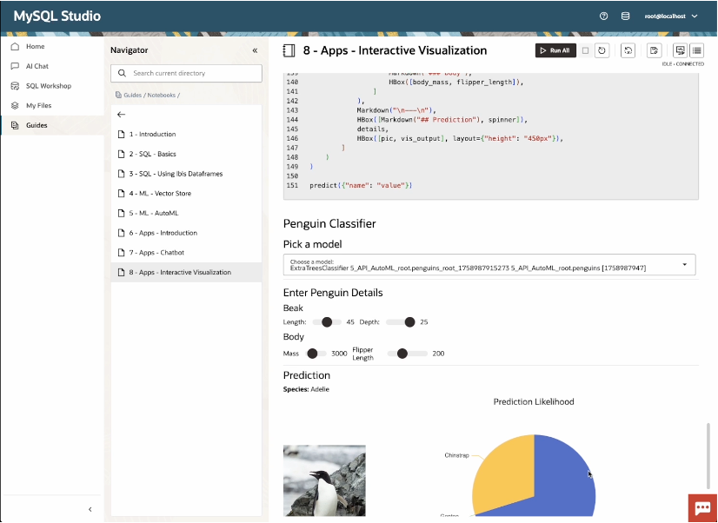
Task: Click the restart and run icon
Action: (628, 50)
